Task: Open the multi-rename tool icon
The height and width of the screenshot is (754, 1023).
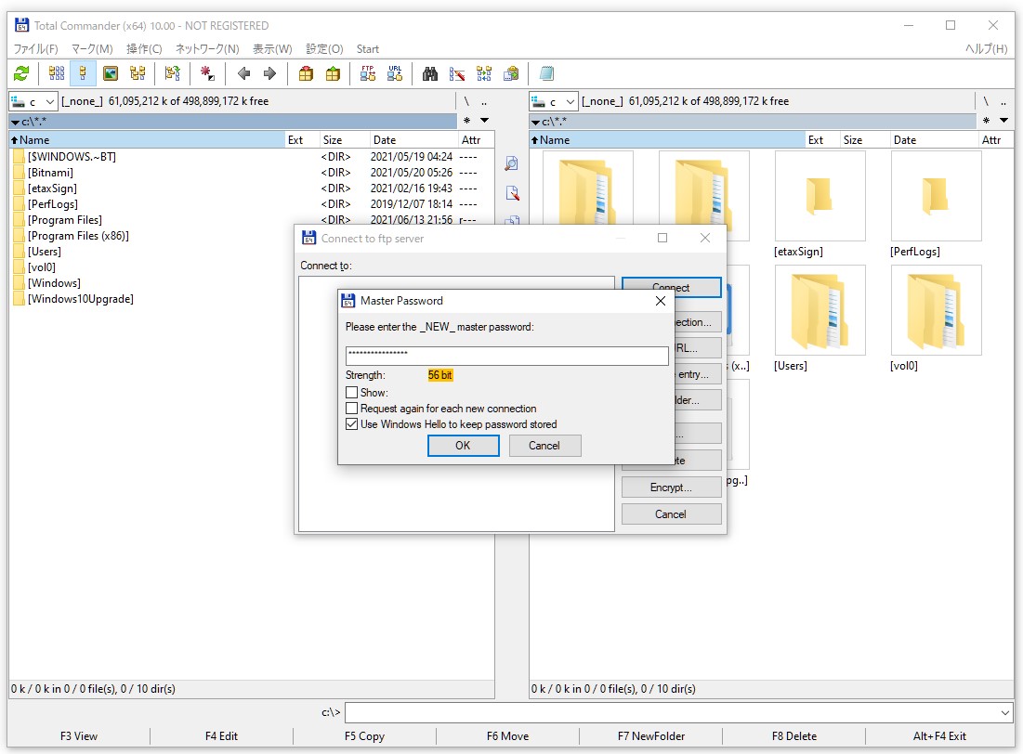Action: coord(457,73)
